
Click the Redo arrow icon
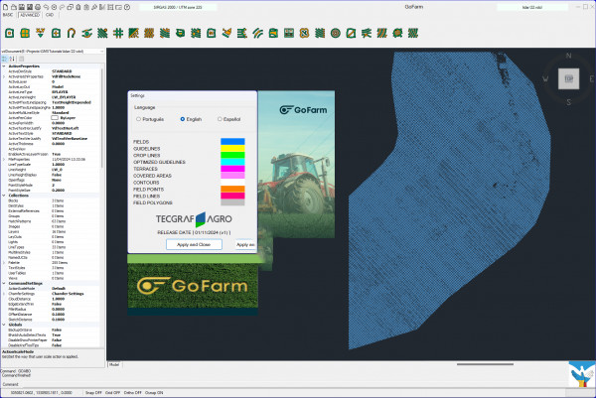coord(62,7)
